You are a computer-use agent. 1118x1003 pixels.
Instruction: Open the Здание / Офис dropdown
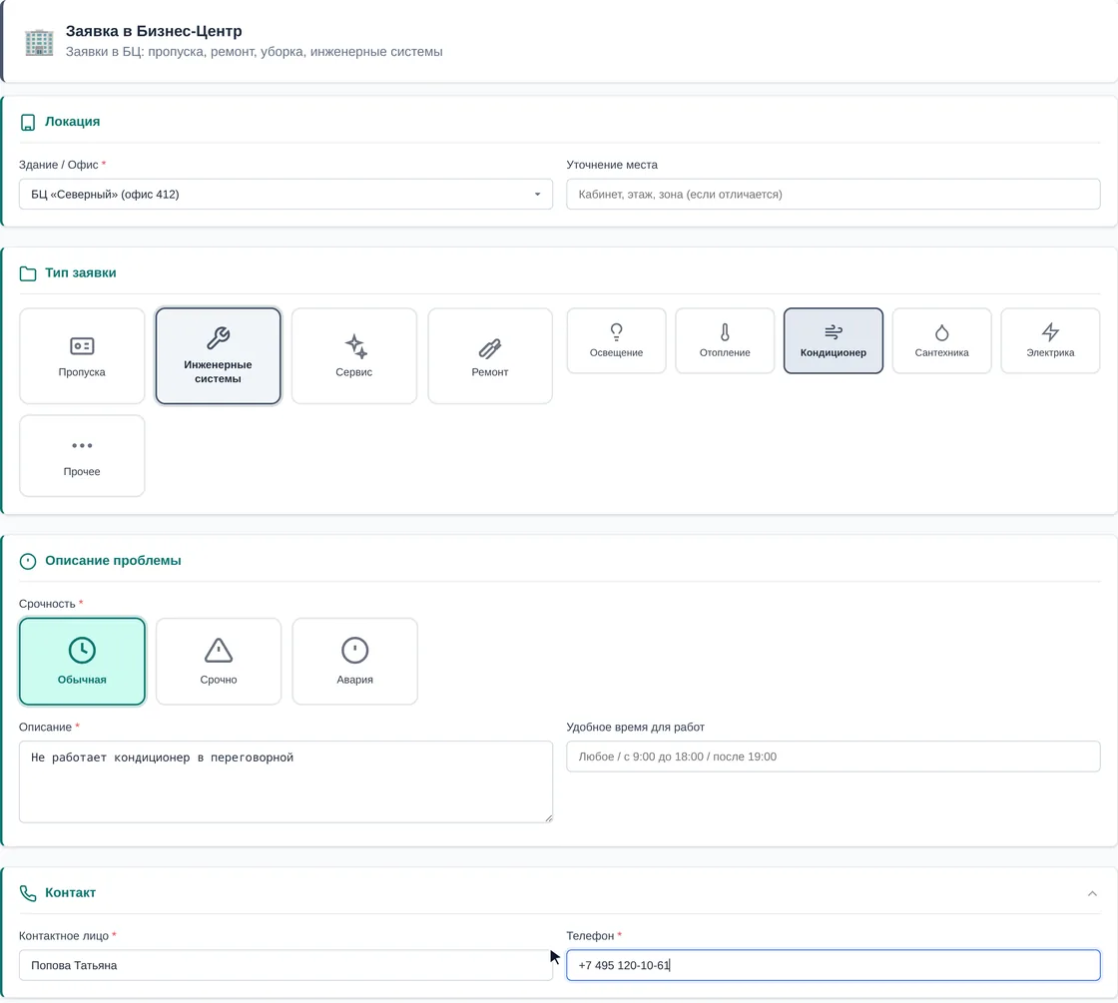pyautogui.click(x=285, y=194)
